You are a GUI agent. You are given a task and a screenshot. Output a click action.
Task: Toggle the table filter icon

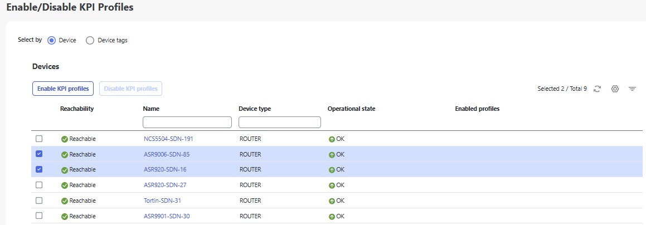click(633, 89)
